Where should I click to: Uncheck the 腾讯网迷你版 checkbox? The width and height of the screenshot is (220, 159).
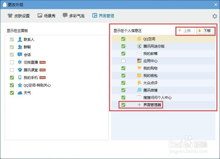(x=123, y=46)
